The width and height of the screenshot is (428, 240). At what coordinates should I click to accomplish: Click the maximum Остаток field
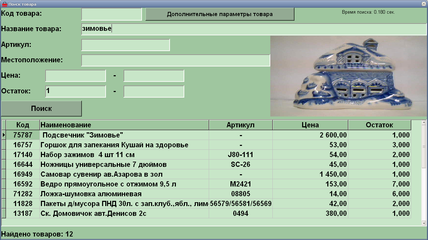click(x=154, y=91)
